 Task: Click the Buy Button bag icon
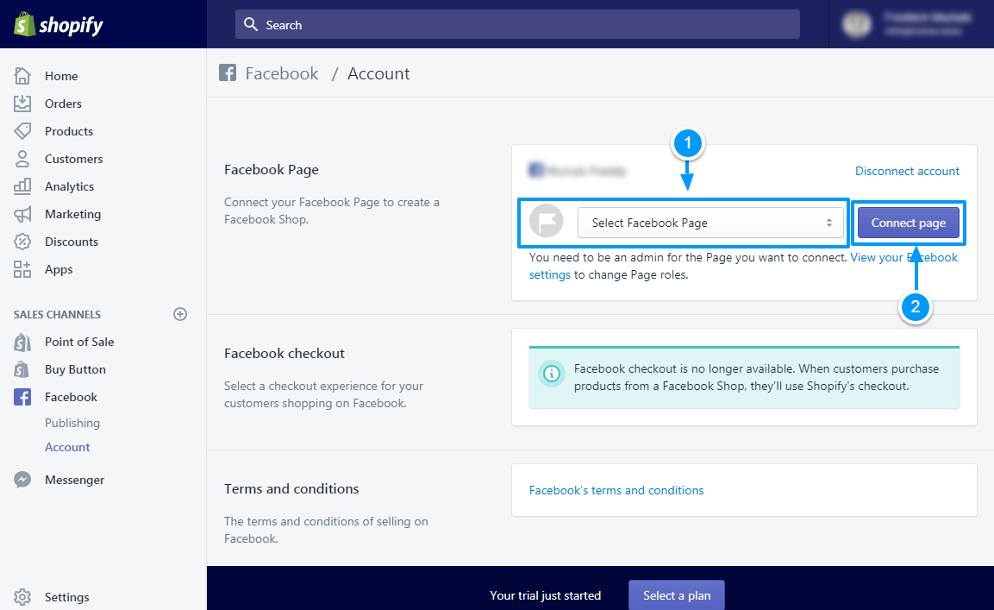(22, 369)
